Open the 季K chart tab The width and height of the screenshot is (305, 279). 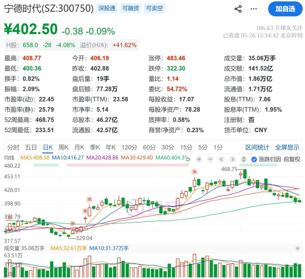(95, 147)
